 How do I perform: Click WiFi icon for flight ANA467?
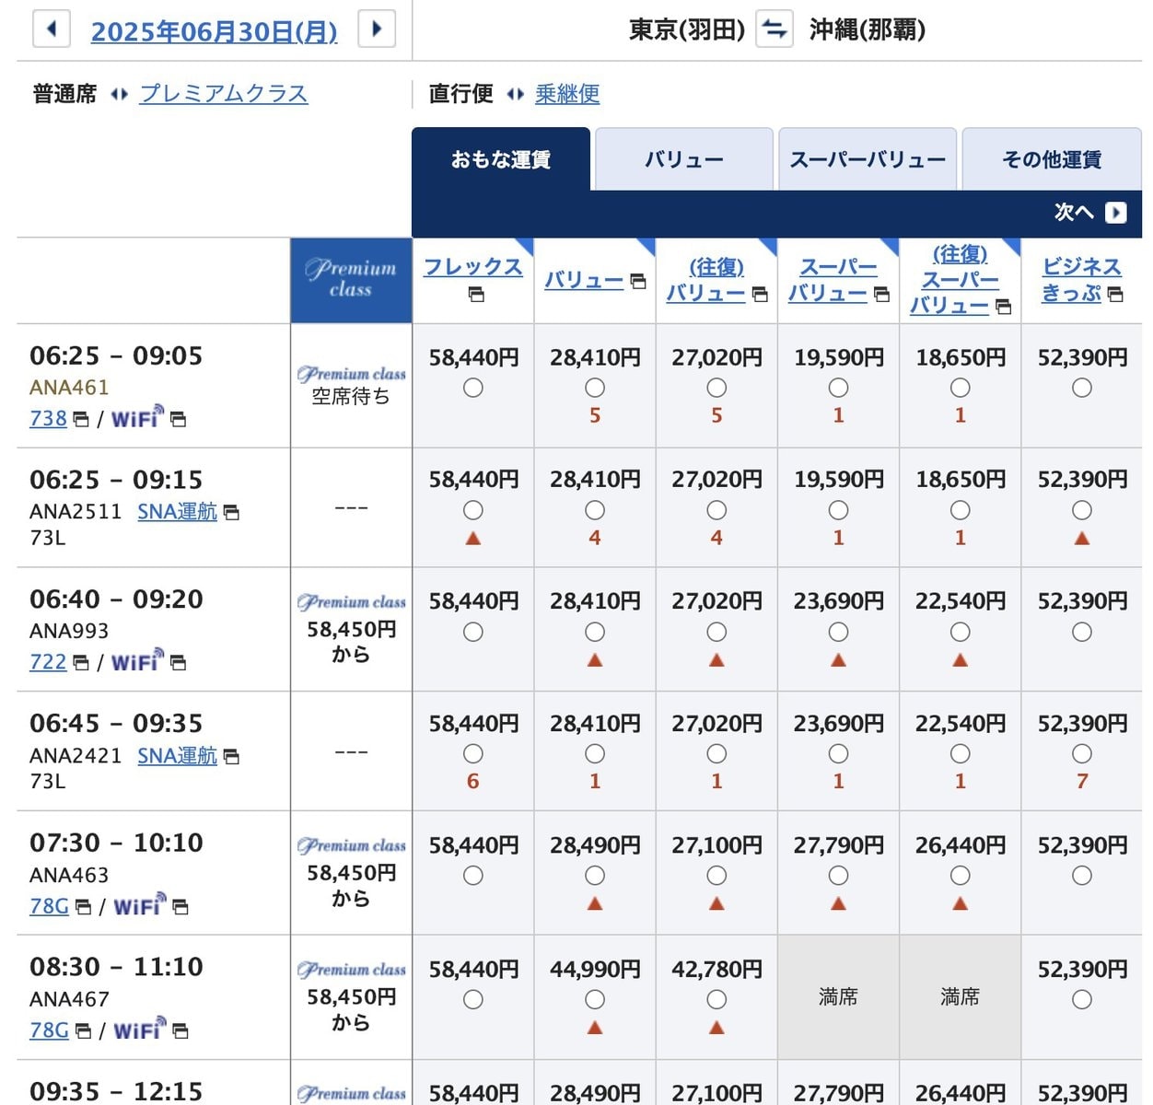[139, 1029]
